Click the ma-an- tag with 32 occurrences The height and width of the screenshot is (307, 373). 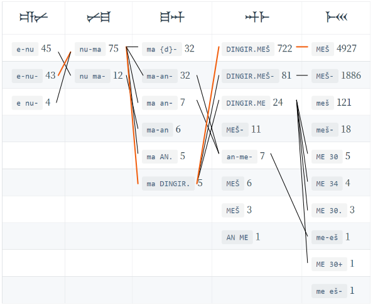click(159, 76)
